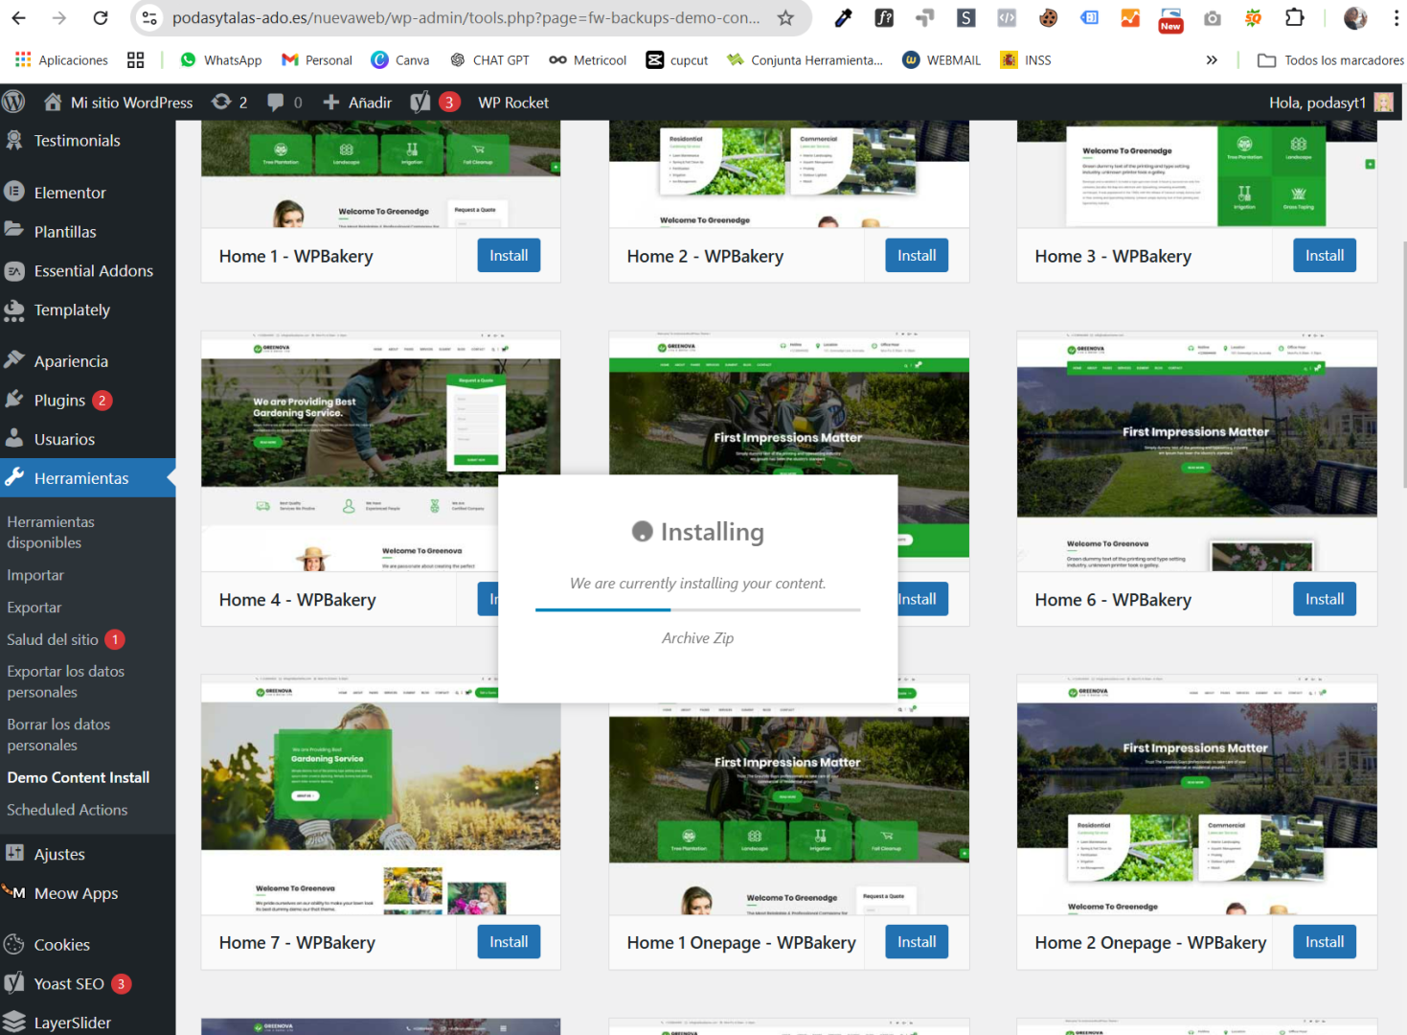Click the Plantillas folder icon
Viewport: 1407px width, 1035px height.
pos(14,230)
